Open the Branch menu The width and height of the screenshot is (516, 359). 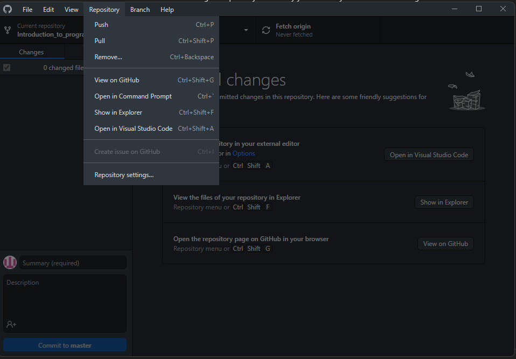pos(140,10)
